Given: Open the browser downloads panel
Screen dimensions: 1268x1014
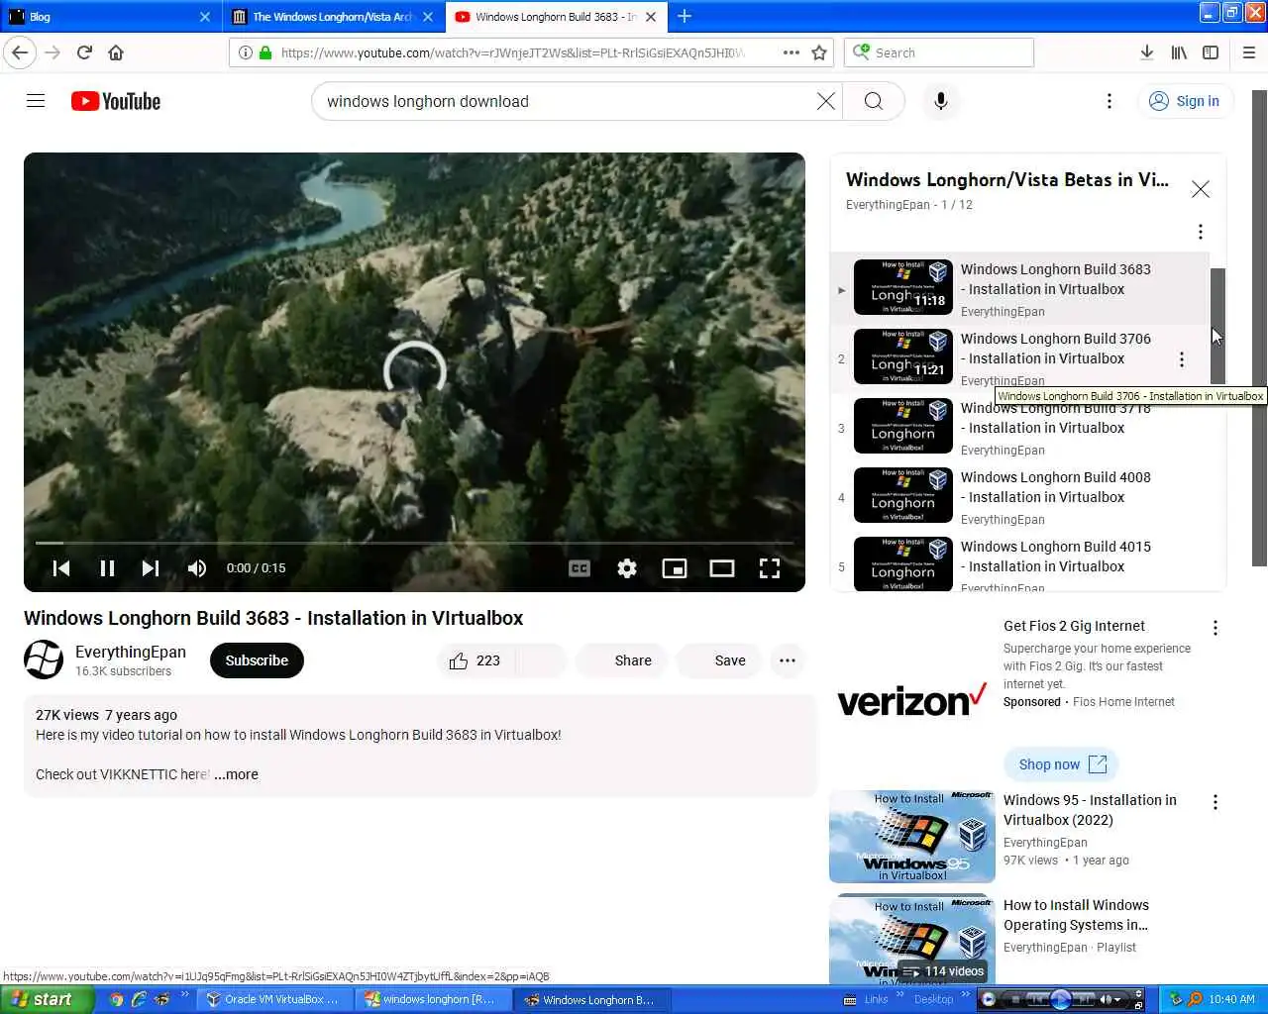Looking at the screenshot, I should coord(1146,52).
